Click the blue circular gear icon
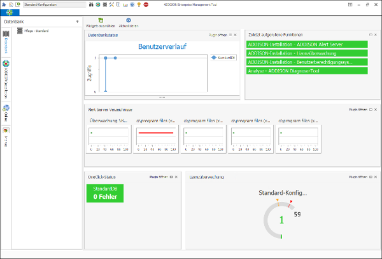 (132, 4)
